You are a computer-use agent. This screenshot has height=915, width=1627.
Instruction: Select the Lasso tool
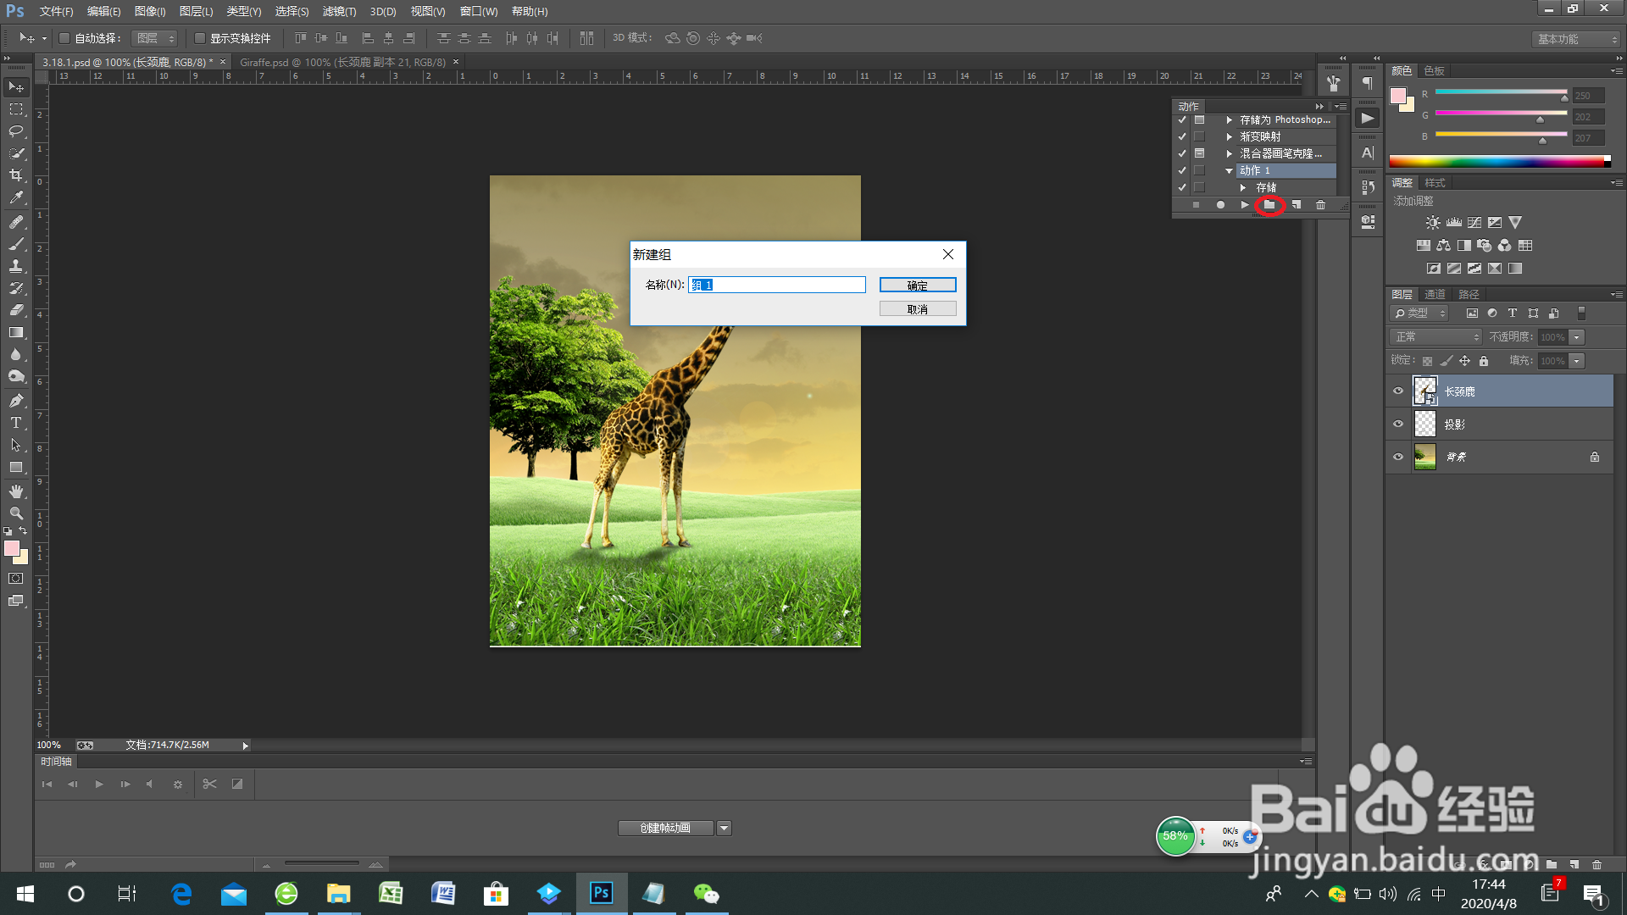tap(16, 131)
